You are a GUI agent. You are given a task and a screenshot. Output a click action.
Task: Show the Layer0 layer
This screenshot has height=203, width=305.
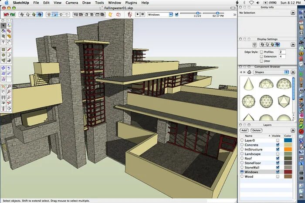click(x=278, y=140)
